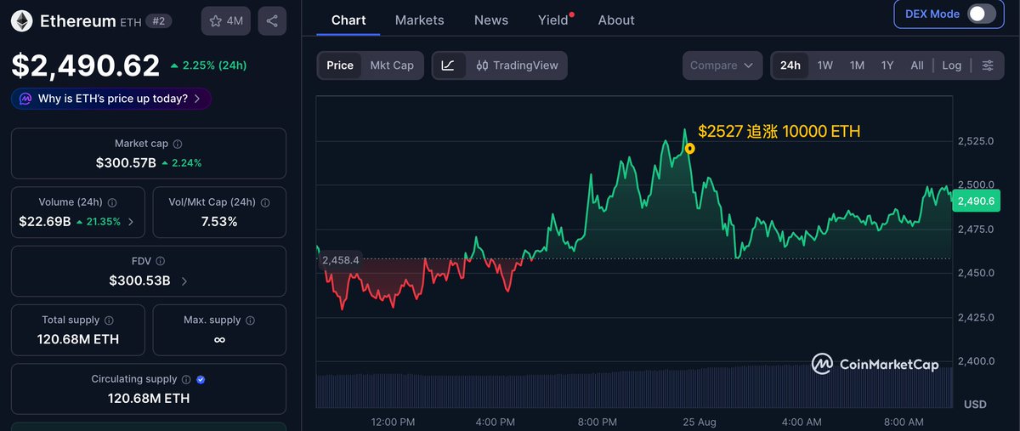Open the Yield tab
Image resolution: width=1020 pixels, height=431 pixels.
coord(553,20)
